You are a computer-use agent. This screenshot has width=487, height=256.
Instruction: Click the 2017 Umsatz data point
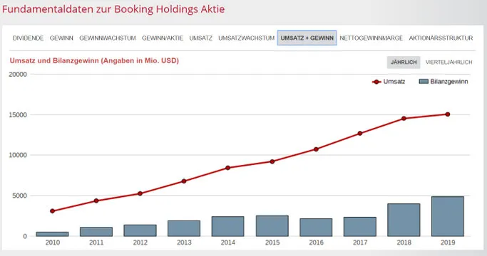pos(360,133)
